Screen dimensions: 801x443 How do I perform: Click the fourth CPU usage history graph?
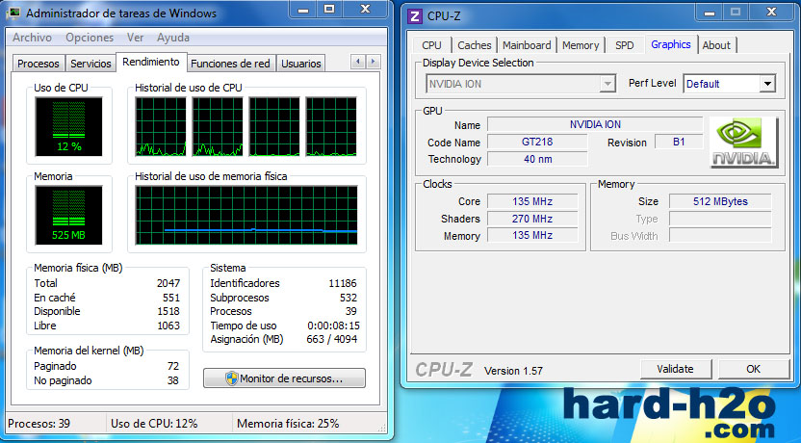(x=331, y=126)
